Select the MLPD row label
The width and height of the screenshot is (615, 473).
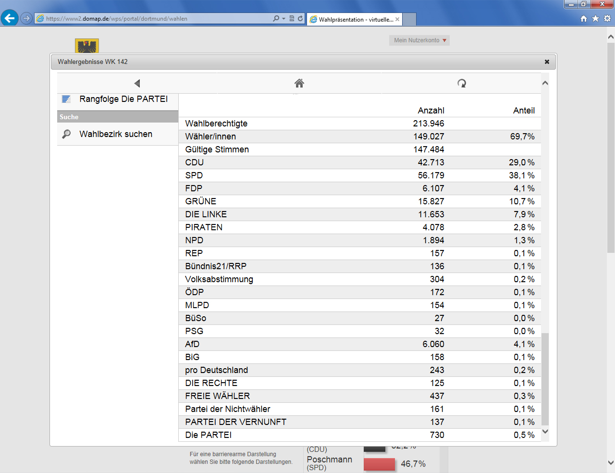pyautogui.click(x=197, y=305)
